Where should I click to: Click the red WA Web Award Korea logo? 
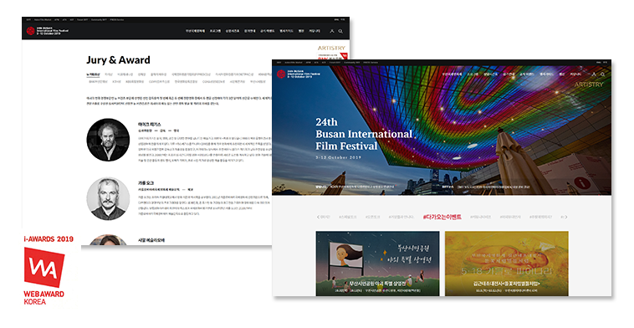click(x=44, y=267)
